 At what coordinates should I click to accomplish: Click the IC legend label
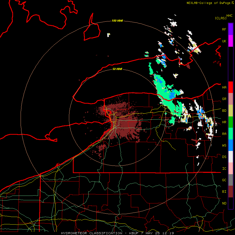[224, 169]
